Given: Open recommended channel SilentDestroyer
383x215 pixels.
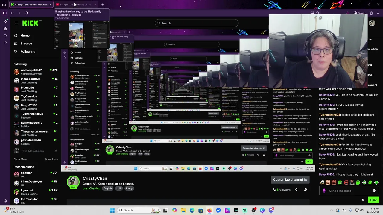Looking at the screenshot, I should (x=36, y=183).
